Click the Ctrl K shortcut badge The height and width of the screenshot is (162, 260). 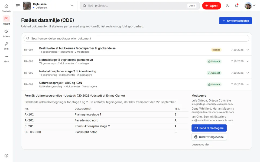click(x=192, y=6)
